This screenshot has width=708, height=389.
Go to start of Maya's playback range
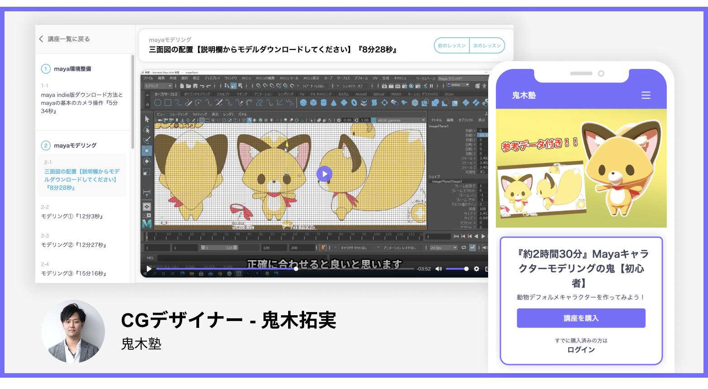tap(456, 236)
